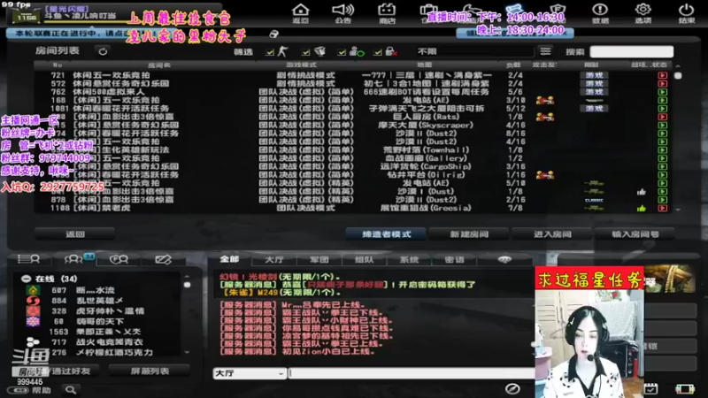Click the 进入房间 button

pos(552,233)
